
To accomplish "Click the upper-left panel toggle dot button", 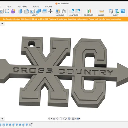I will point(2,24).
